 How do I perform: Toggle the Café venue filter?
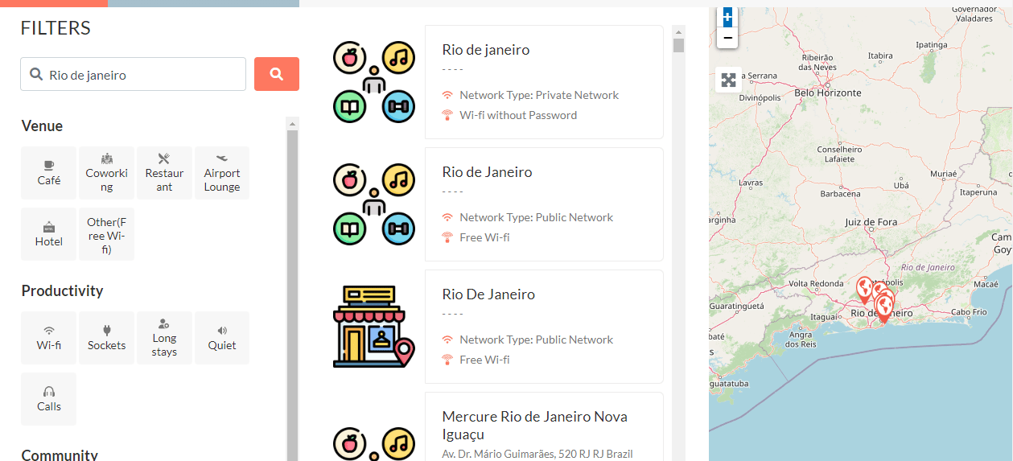click(x=49, y=173)
